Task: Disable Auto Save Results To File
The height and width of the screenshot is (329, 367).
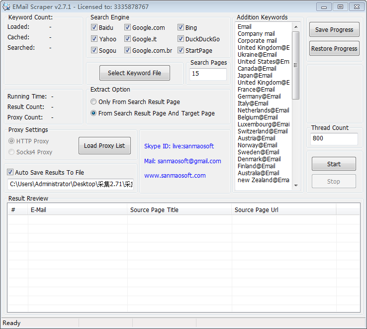Action: (10, 173)
